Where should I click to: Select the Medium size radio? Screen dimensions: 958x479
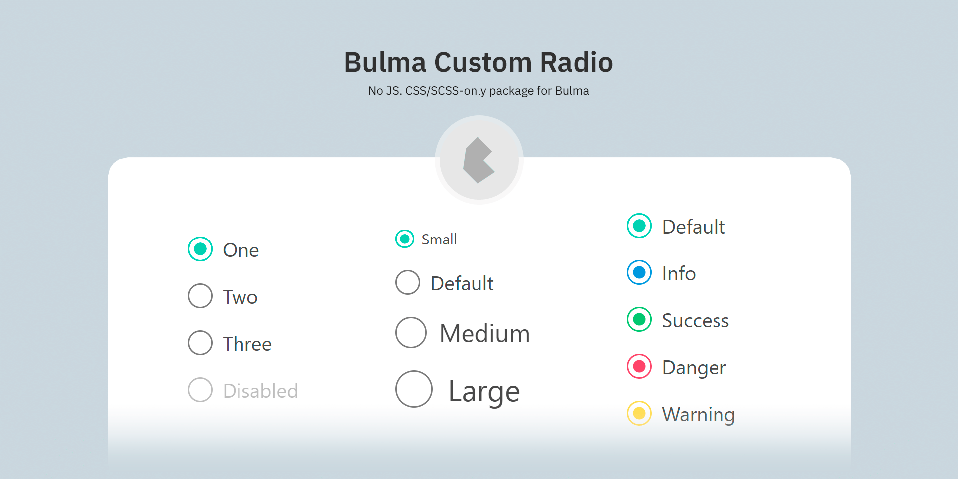[410, 332]
